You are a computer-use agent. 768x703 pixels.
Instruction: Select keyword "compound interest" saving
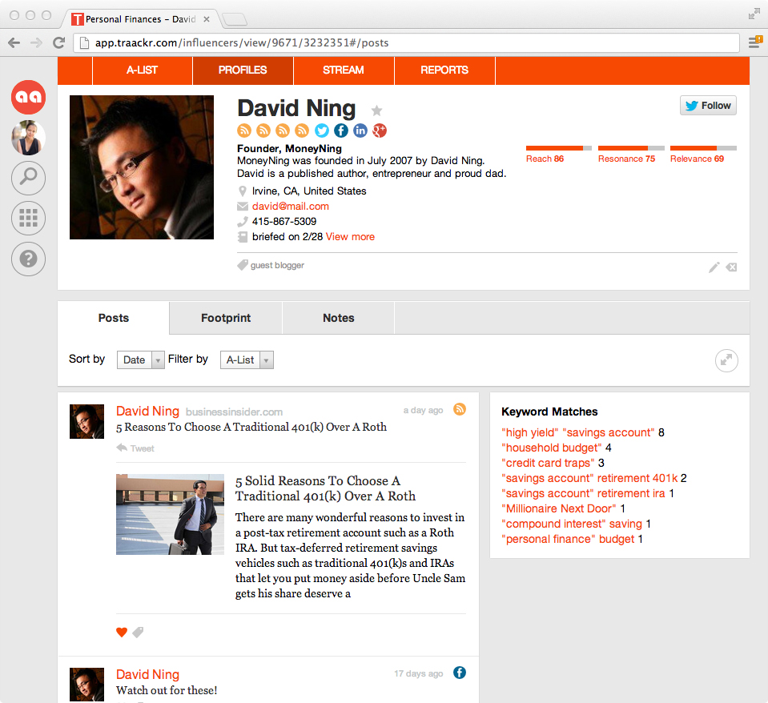coord(572,524)
